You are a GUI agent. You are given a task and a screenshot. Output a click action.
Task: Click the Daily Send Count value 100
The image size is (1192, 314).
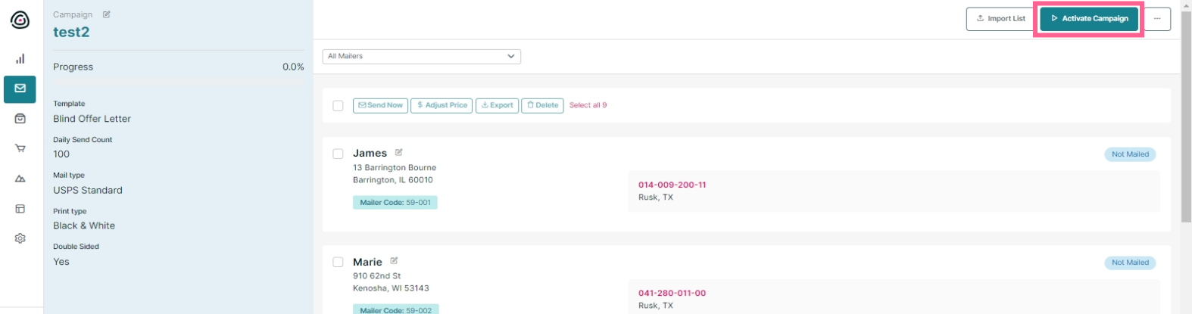(x=61, y=154)
